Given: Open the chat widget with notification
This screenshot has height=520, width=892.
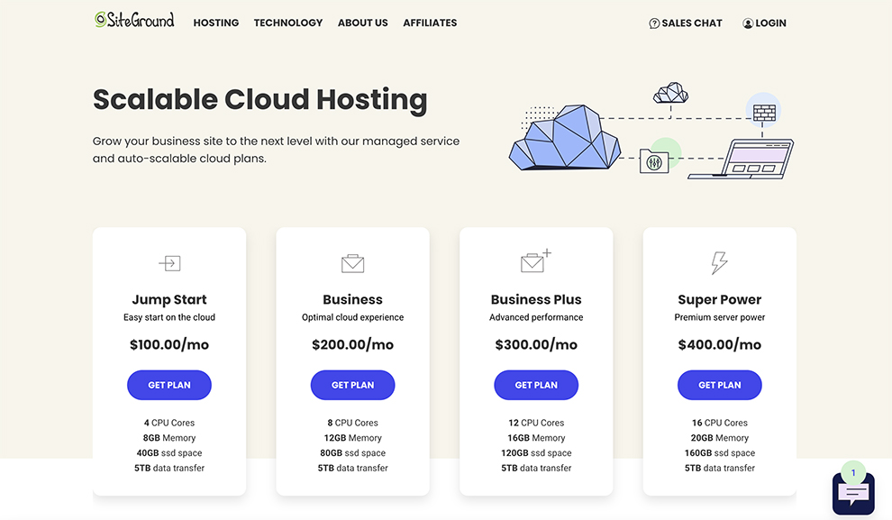Looking at the screenshot, I should point(853,493).
